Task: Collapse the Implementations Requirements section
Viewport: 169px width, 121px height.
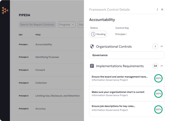Action: [162, 66]
